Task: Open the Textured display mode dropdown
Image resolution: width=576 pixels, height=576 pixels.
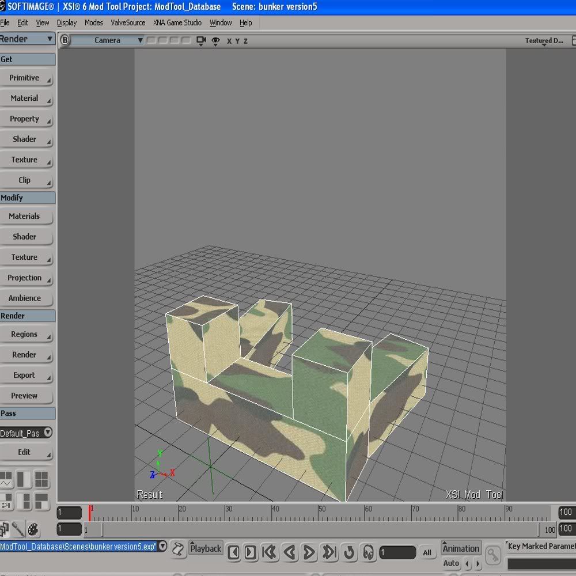Action: tap(544, 40)
